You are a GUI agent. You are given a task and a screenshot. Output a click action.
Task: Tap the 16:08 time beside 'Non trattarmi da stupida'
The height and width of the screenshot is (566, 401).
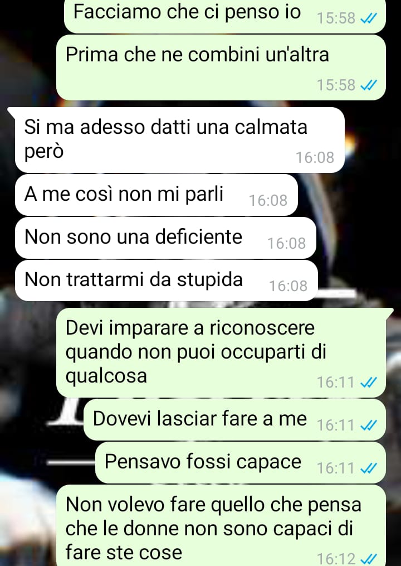point(288,286)
